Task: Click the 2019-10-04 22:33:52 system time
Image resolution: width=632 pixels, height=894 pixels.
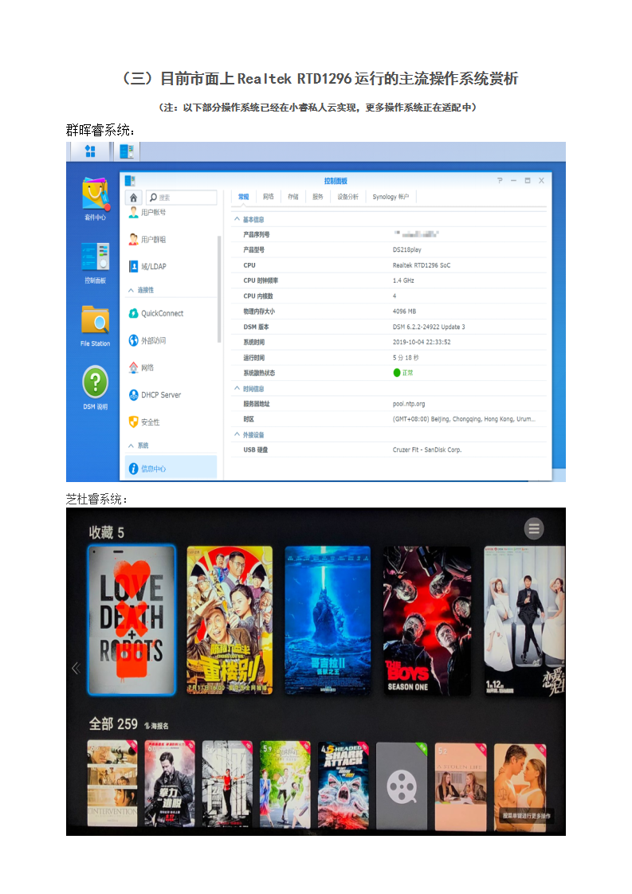Action: point(422,342)
